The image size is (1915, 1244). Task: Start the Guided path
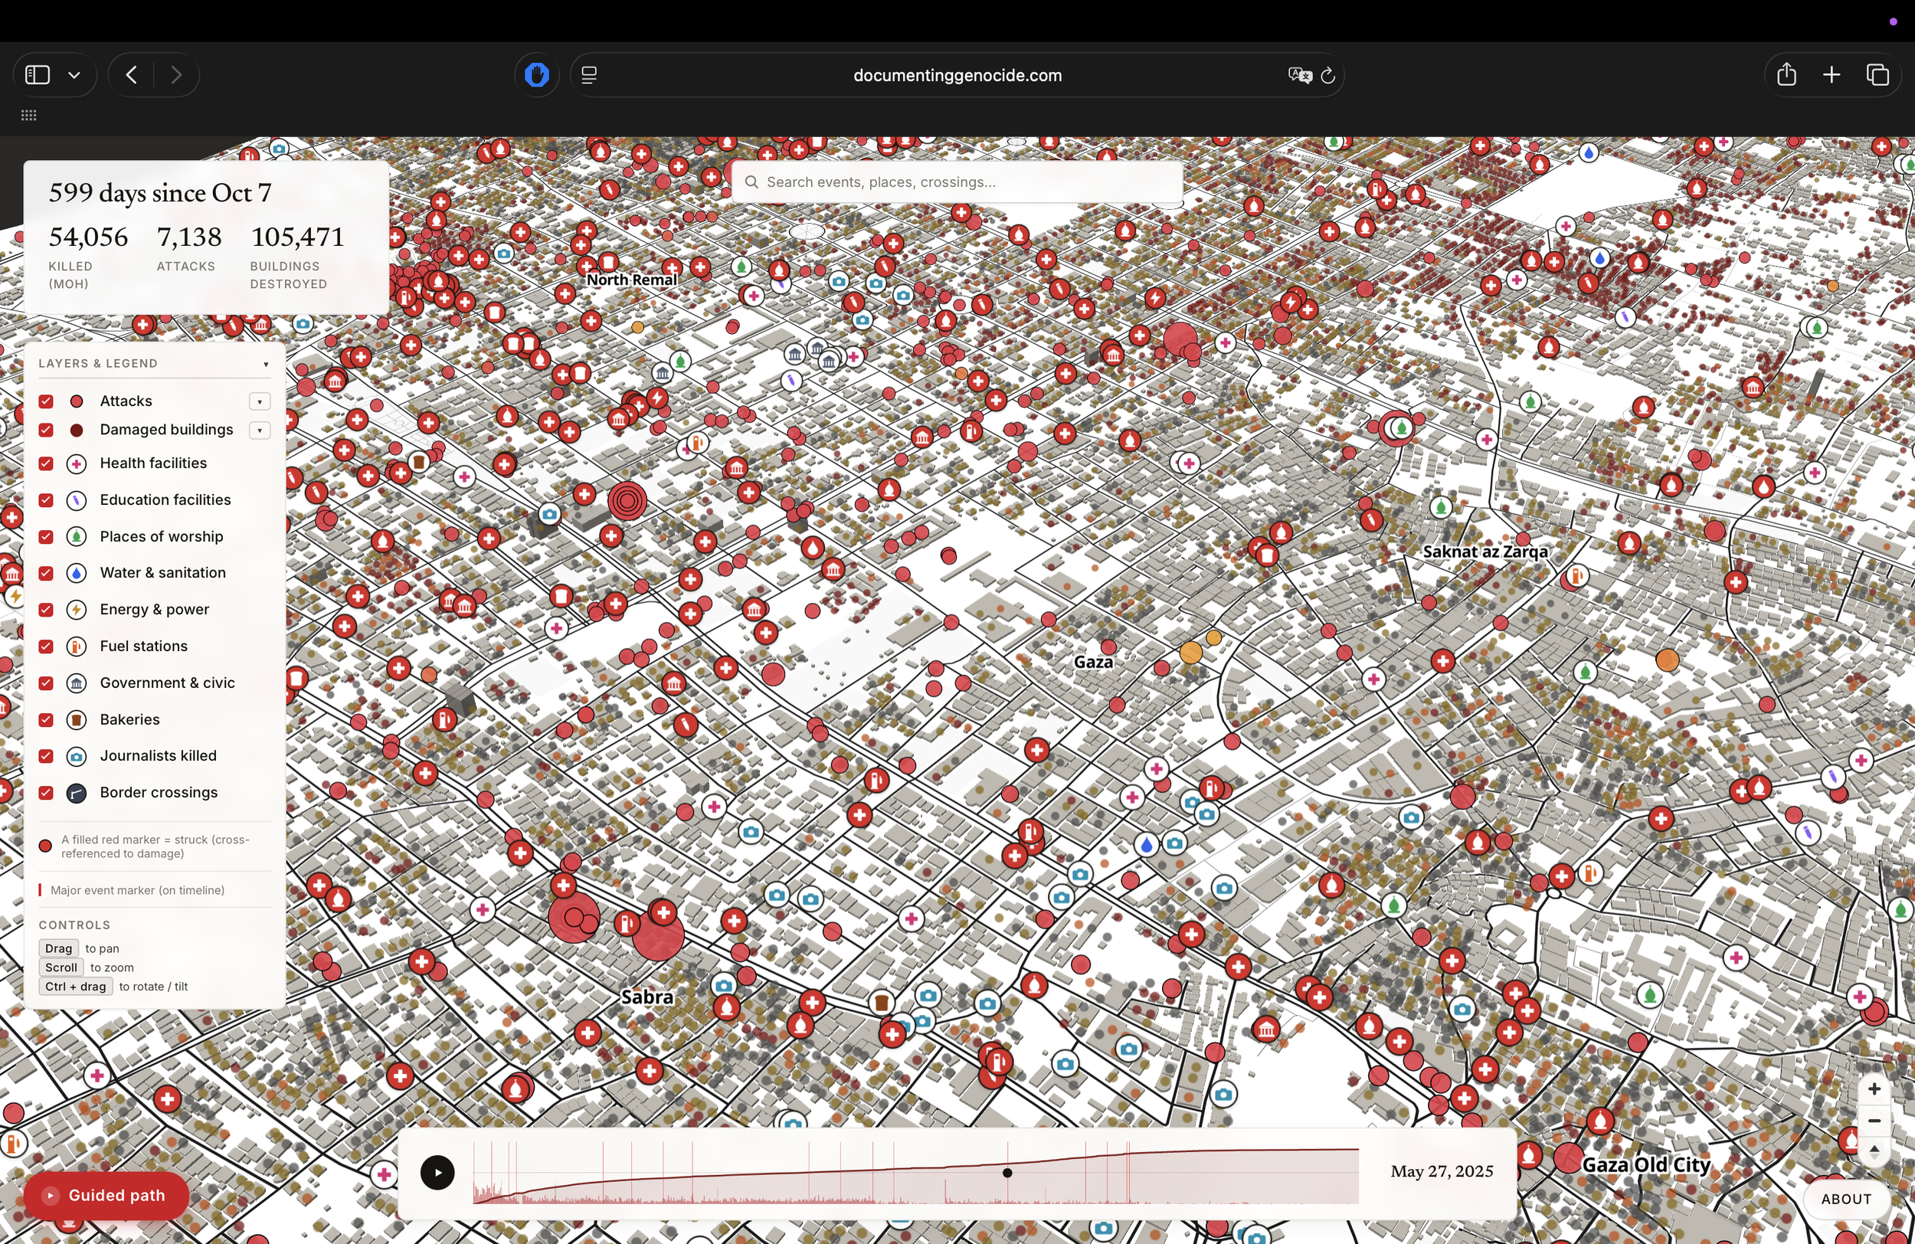106,1196
